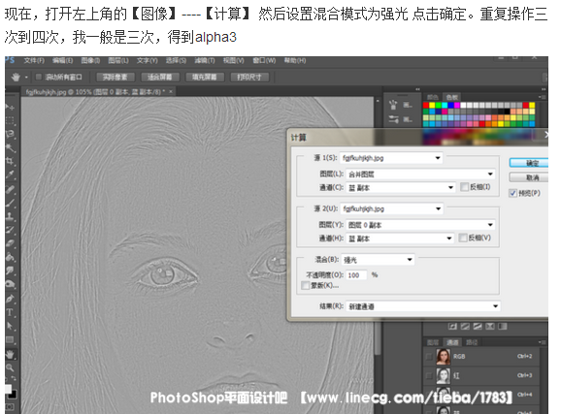The image size is (561, 414).
Task: Open Source 1 Channel (C) dropdown
Action: tap(400, 188)
